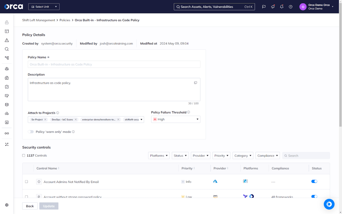Remove the DevOps - IaC Scans tag
The image size is (342, 214).
[x=76, y=120]
